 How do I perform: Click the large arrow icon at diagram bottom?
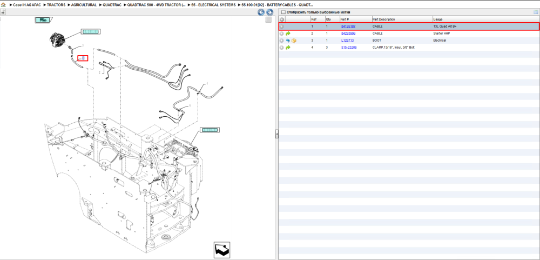click(221, 250)
